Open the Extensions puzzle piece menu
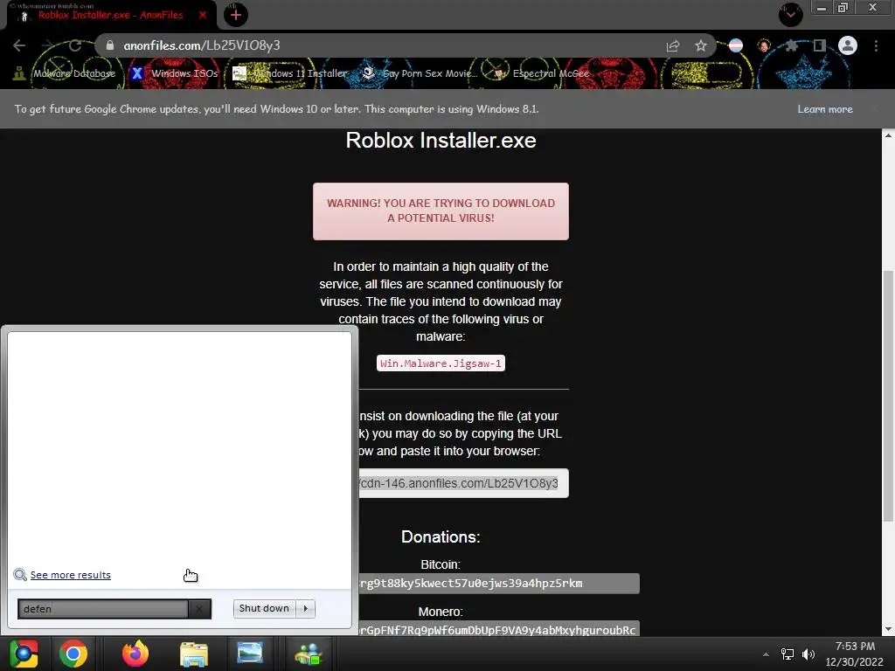The image size is (895, 671). [x=792, y=45]
